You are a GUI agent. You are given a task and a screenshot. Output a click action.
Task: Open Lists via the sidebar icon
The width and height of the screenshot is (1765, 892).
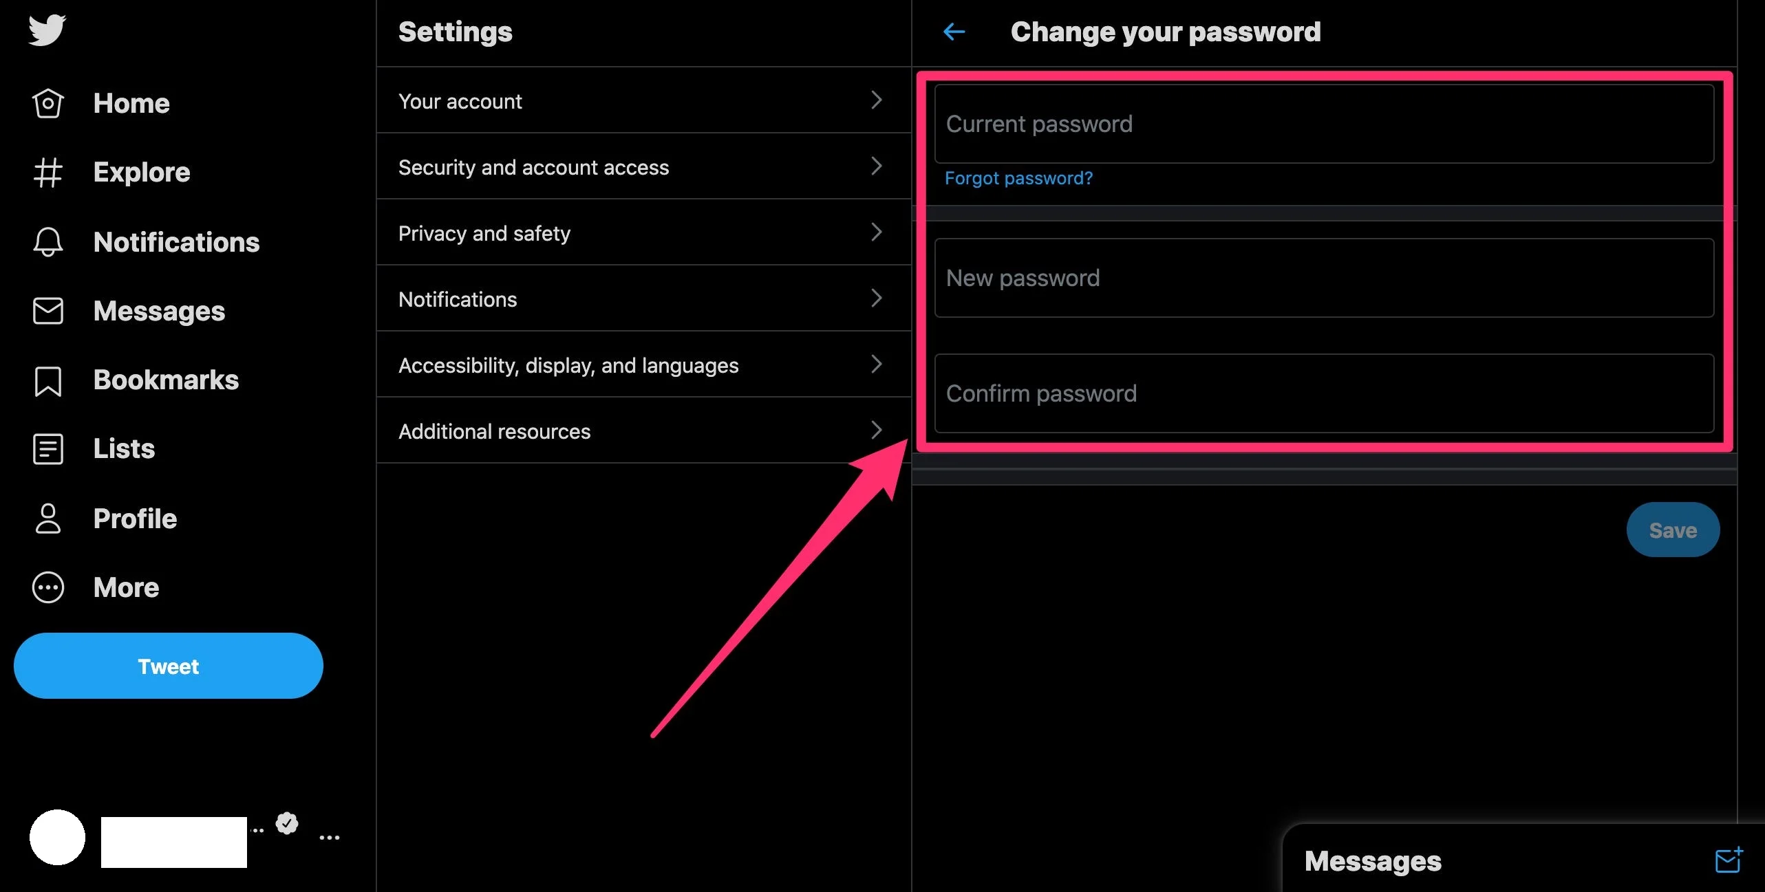[x=48, y=449]
